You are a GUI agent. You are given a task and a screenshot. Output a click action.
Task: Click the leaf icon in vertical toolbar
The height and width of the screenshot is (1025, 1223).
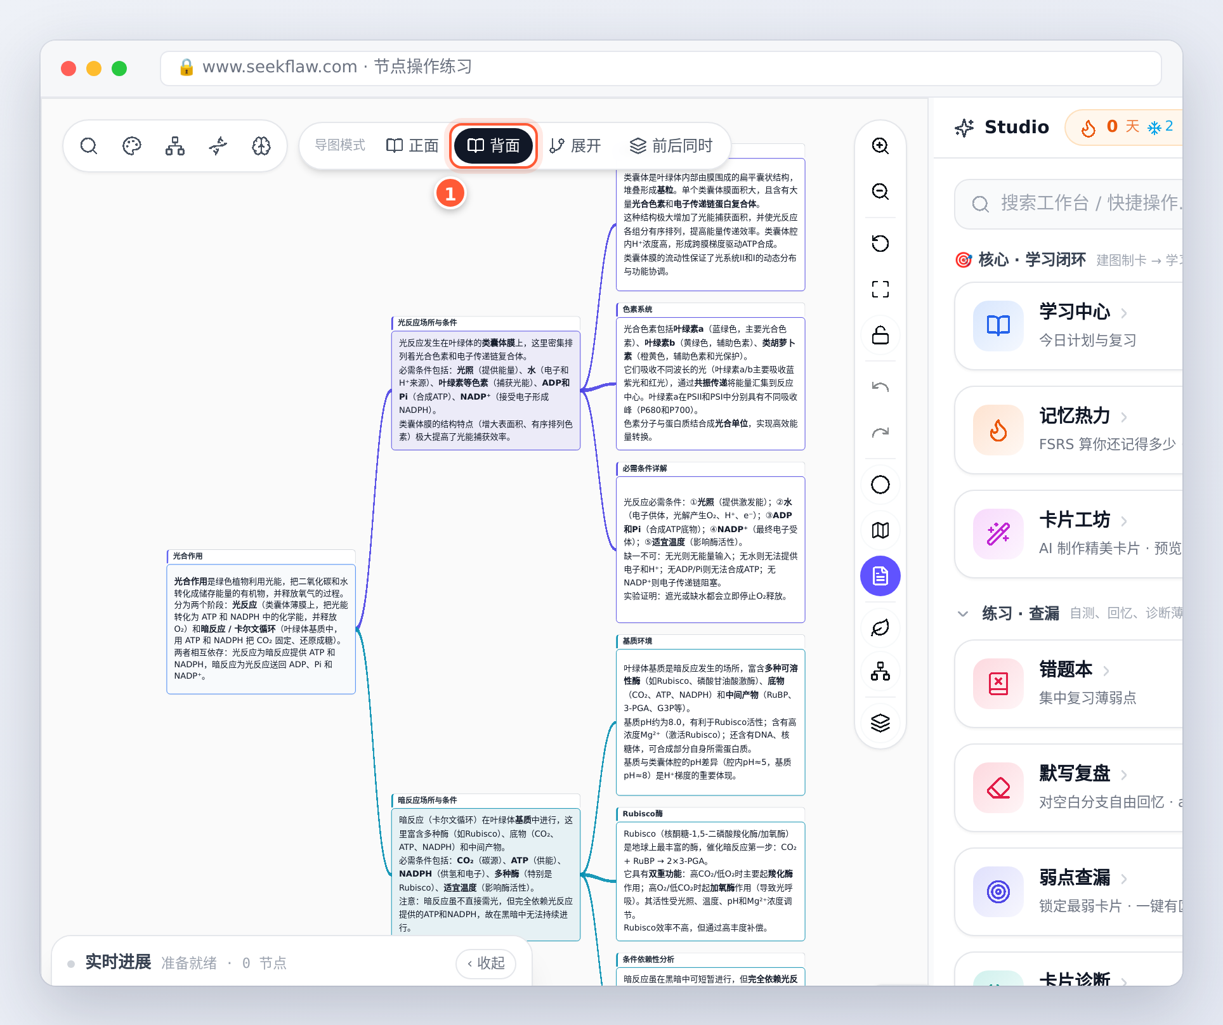tap(880, 628)
